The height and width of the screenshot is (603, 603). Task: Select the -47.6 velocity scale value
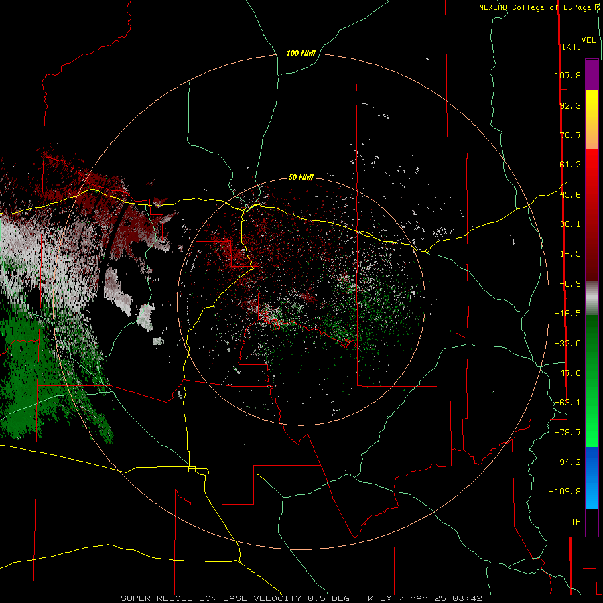coord(567,373)
